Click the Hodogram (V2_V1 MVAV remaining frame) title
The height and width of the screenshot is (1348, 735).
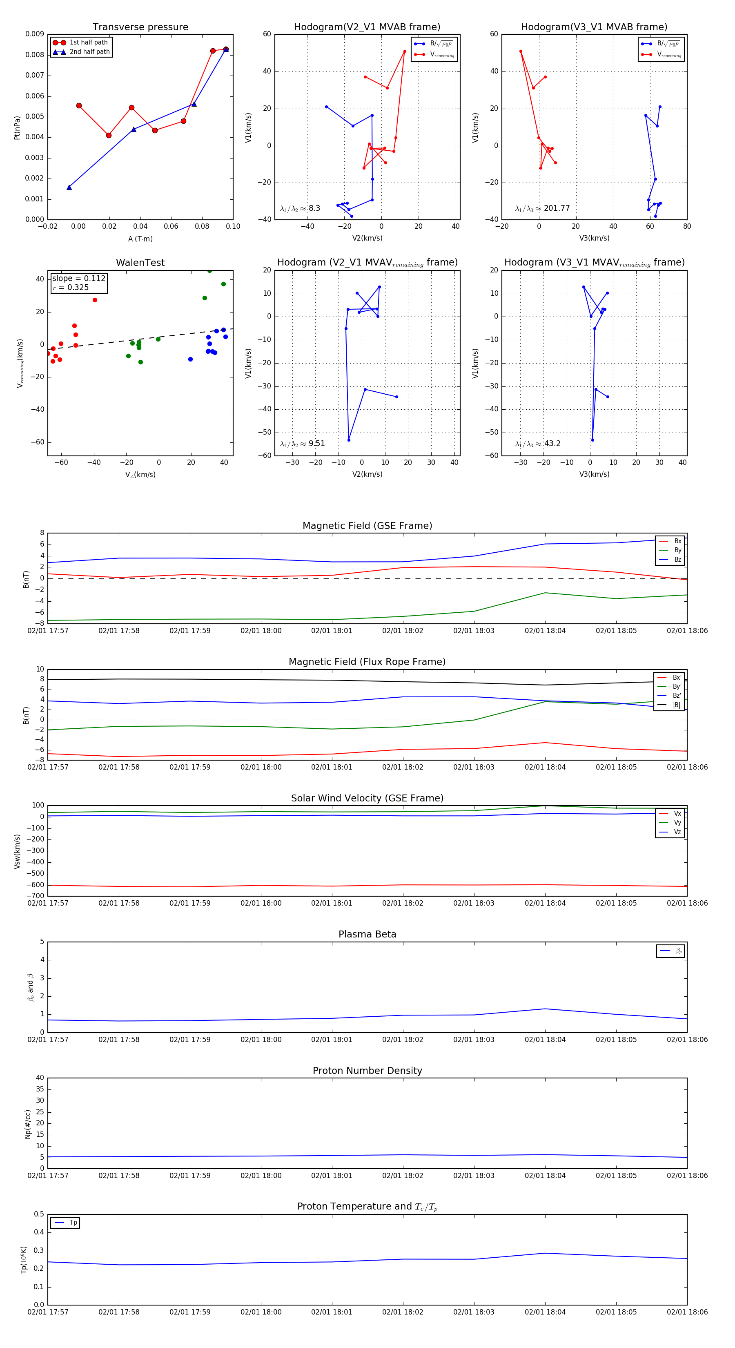tap(367, 263)
